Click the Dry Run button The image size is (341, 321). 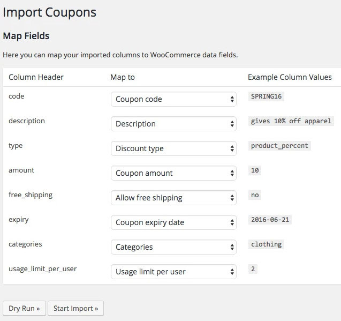24,309
